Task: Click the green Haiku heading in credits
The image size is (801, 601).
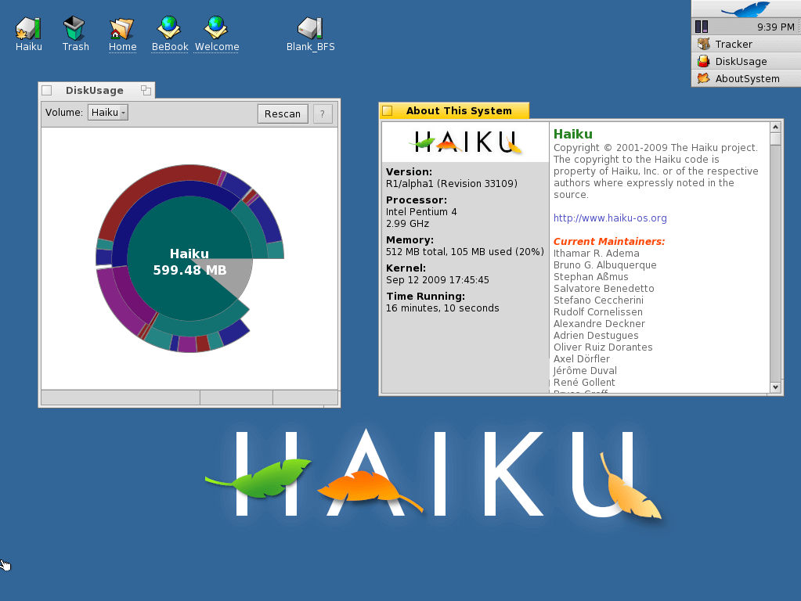Action: (573, 135)
